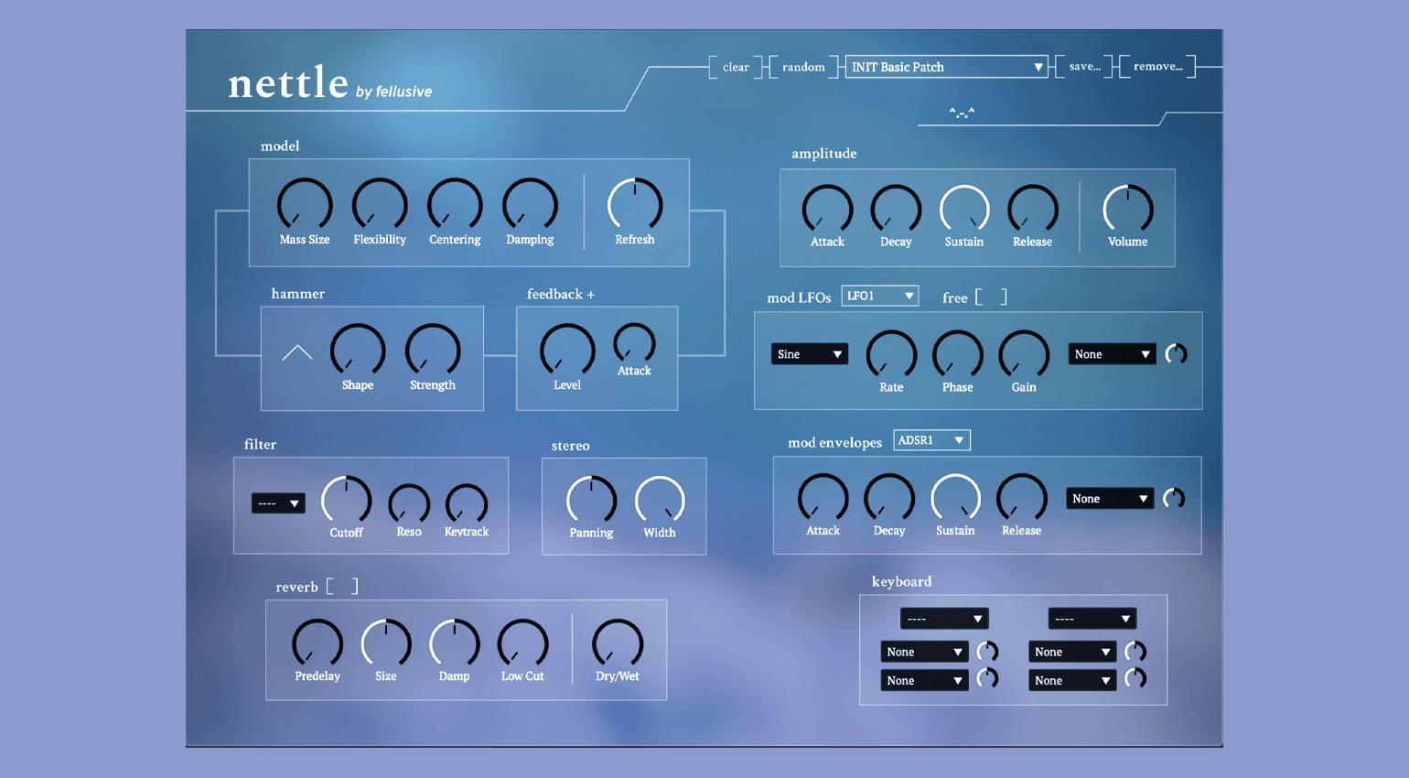
Task: Click the hammer Shape knob
Action: (357, 350)
